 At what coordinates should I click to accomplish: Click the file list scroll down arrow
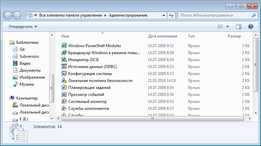255,113
